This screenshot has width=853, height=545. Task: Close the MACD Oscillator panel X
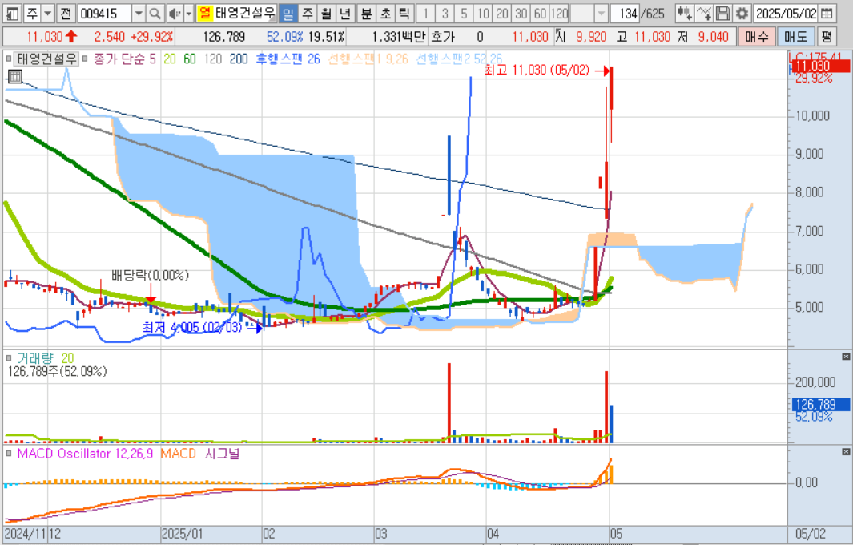pyautogui.click(x=845, y=452)
